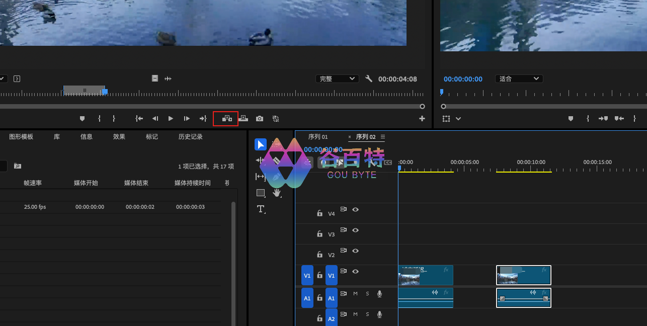Expand the transform dropdown arrow in Program Monitor
This screenshot has height=326, width=647.
pos(458,119)
